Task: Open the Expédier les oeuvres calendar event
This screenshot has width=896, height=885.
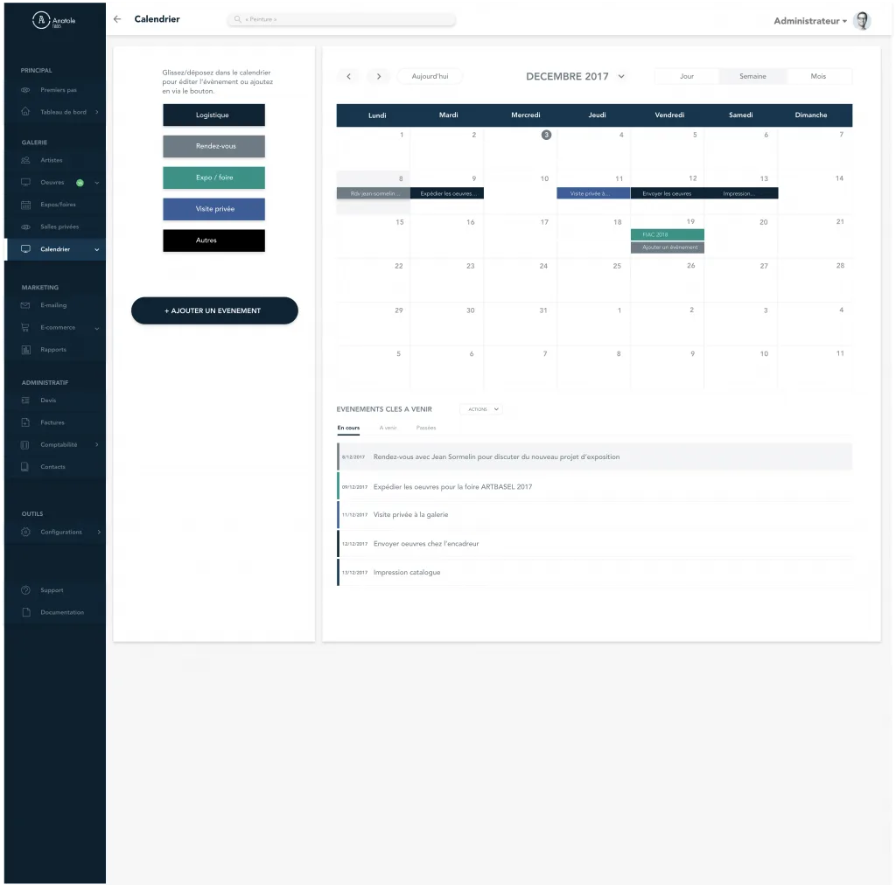Action: [x=447, y=193]
